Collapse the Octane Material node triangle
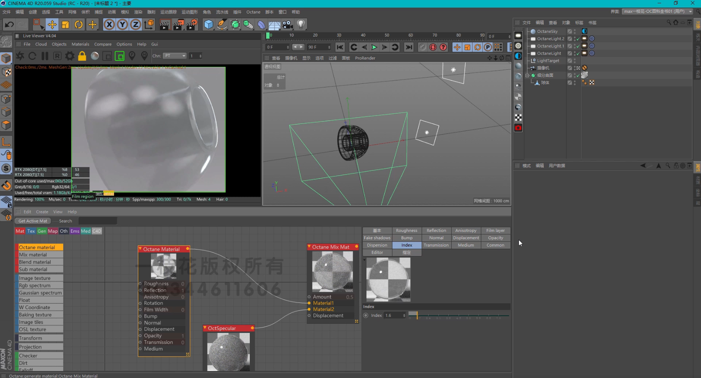 click(140, 249)
